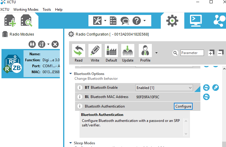Select the radio module 0013...E568 card
The width and height of the screenshot is (226, 147).
click(31, 64)
